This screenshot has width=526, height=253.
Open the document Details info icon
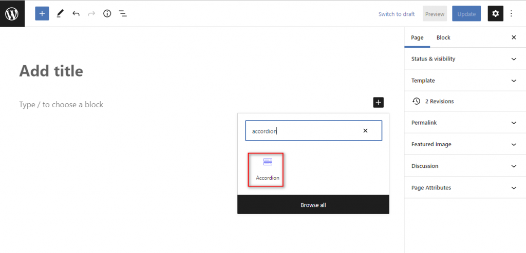(107, 14)
